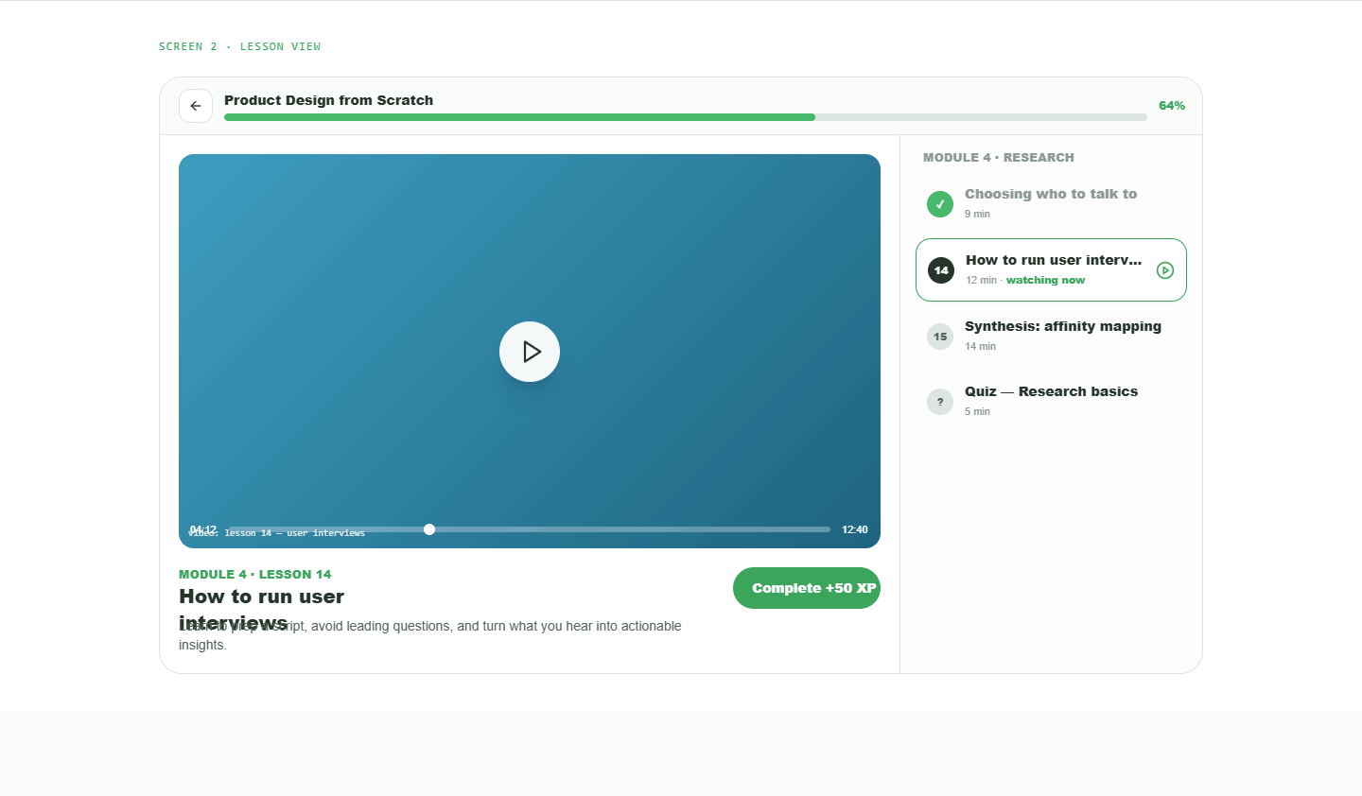Click the 04:12 elapsed time
Viewport: 1362px width, 796px height.
(x=203, y=529)
